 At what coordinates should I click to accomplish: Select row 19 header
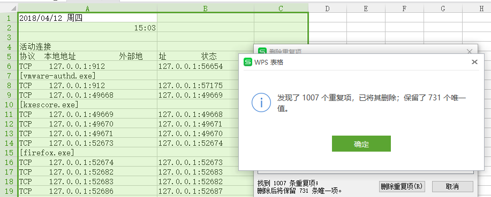click(9, 191)
